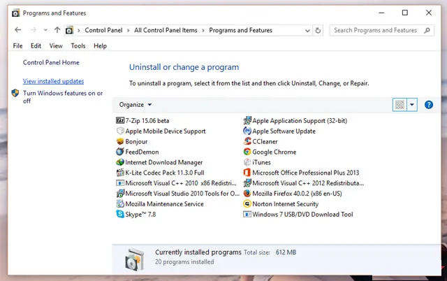The width and height of the screenshot is (447, 281).
Task: Click the Mozilla Maintenance Service icon
Action: [x=120, y=204]
